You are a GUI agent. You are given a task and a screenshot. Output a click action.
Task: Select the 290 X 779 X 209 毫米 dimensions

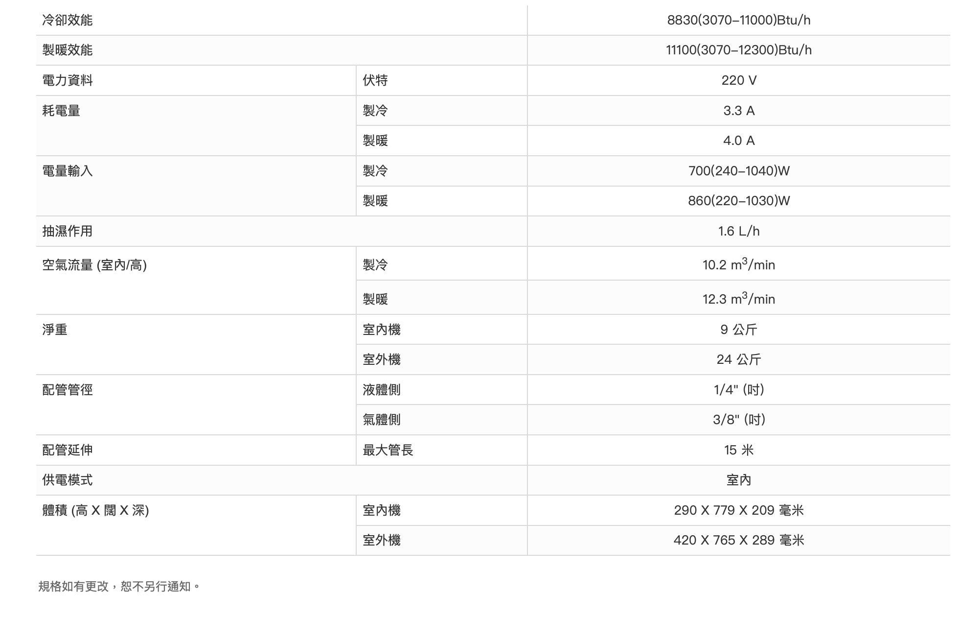pos(738,510)
